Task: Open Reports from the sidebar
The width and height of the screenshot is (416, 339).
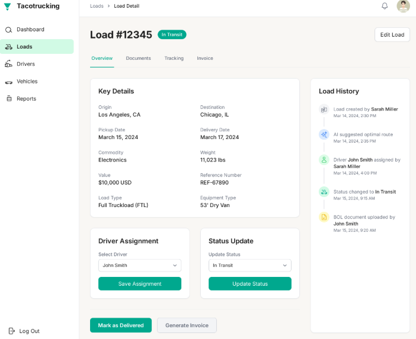Action: coord(26,99)
